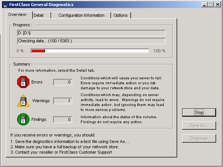Click "3. Contact your reseller" line
The height and width of the screenshot is (167, 223).
click(61, 152)
